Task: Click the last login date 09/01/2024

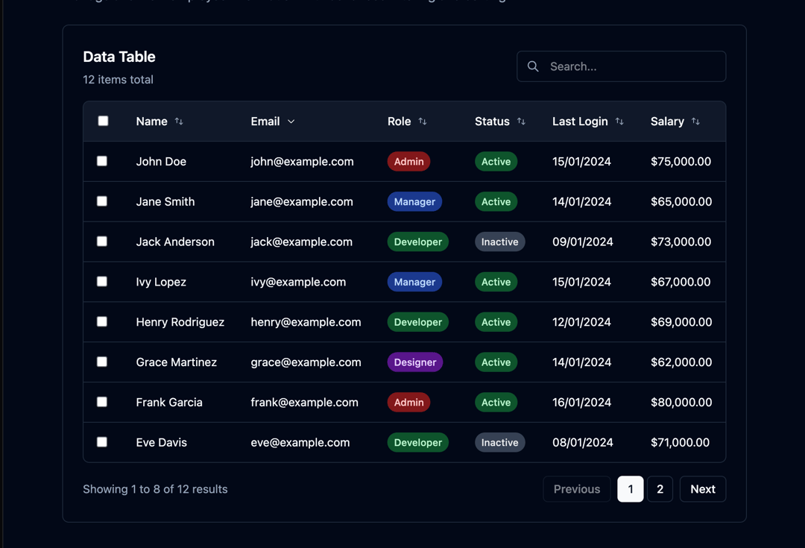Action: click(x=583, y=242)
